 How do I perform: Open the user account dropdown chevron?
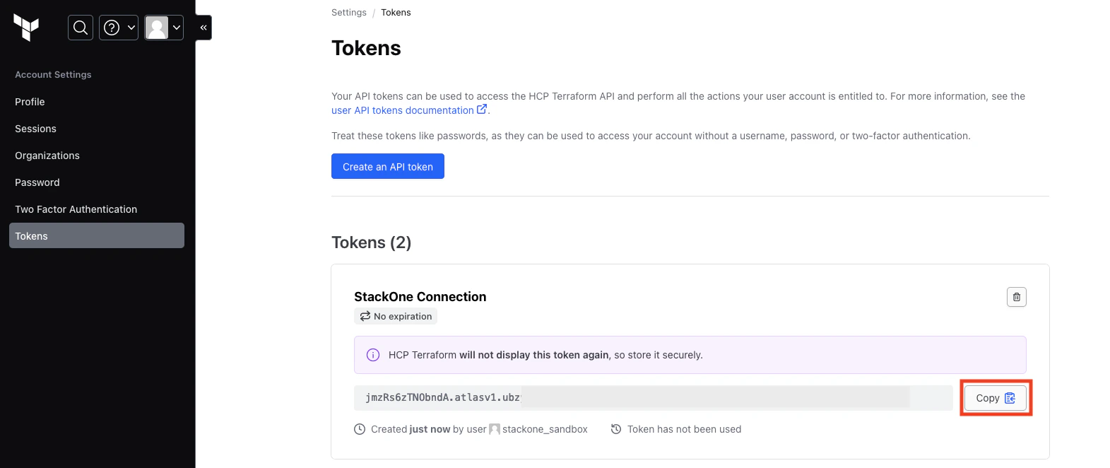(176, 28)
